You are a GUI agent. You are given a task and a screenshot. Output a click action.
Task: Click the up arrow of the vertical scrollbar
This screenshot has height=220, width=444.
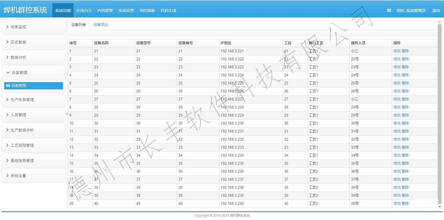click(440, 22)
